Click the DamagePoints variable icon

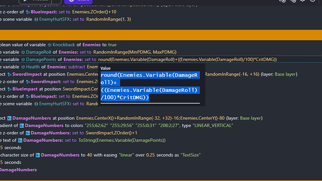[23, 60]
